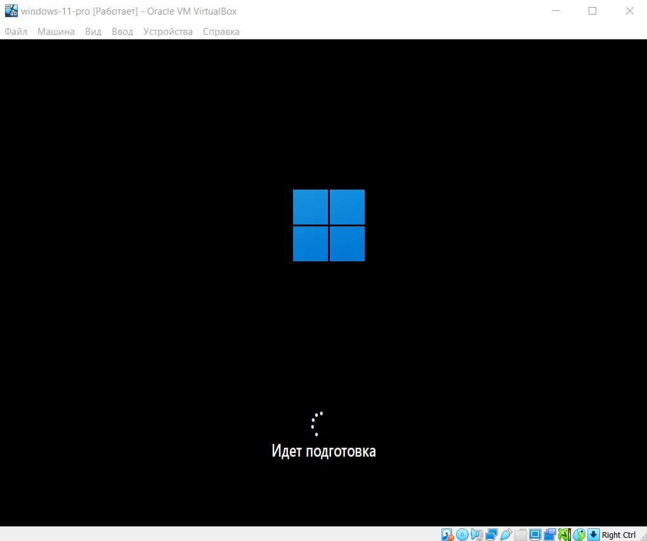This screenshot has width=647, height=541.
Task: Click the mouse integration status icon
Action: point(579,535)
